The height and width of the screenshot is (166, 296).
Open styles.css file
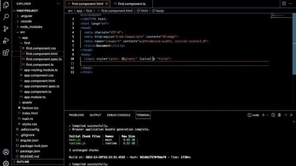coord(30,124)
